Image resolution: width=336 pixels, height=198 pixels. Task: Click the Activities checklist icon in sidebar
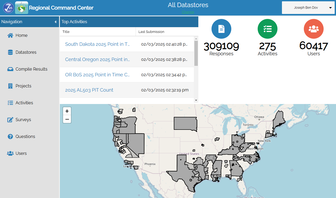tap(10, 103)
